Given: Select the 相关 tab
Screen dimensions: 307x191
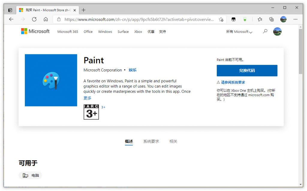Looking at the screenshot, I should click(173, 141).
